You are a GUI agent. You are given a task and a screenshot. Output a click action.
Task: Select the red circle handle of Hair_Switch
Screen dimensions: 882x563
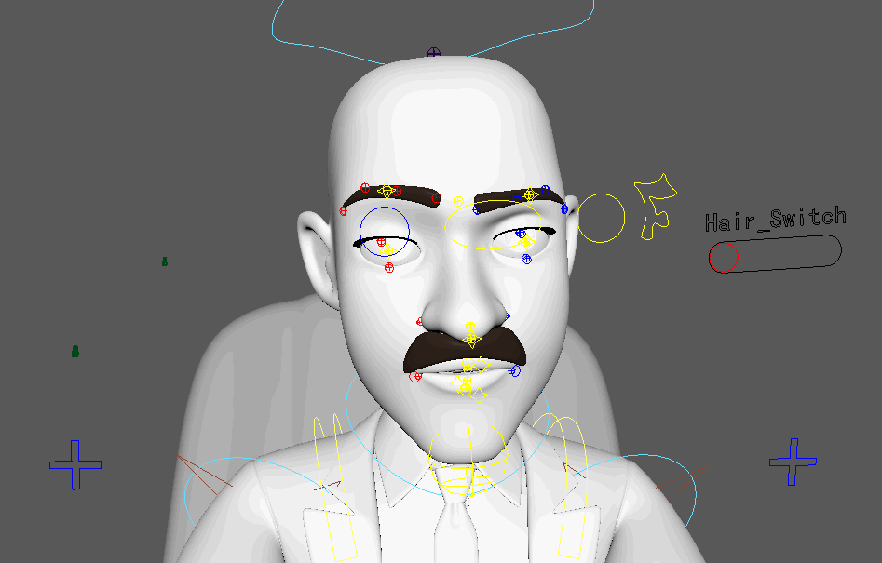[x=724, y=258]
